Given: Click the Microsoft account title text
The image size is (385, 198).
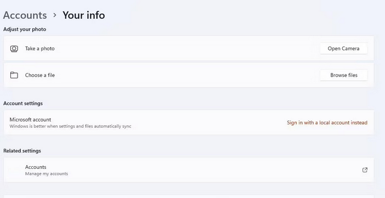Looking at the screenshot, I should click(x=30, y=120).
